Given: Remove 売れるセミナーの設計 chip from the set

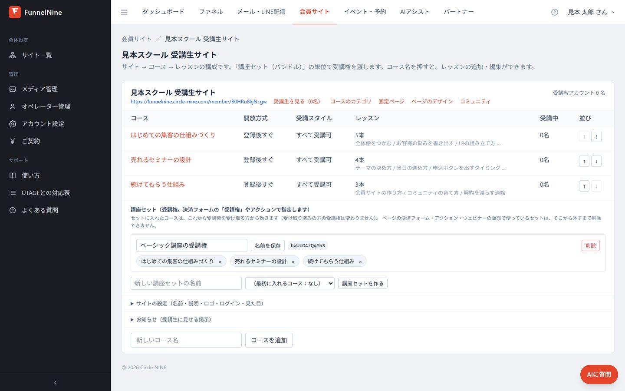Looking at the screenshot, I should (x=293, y=262).
